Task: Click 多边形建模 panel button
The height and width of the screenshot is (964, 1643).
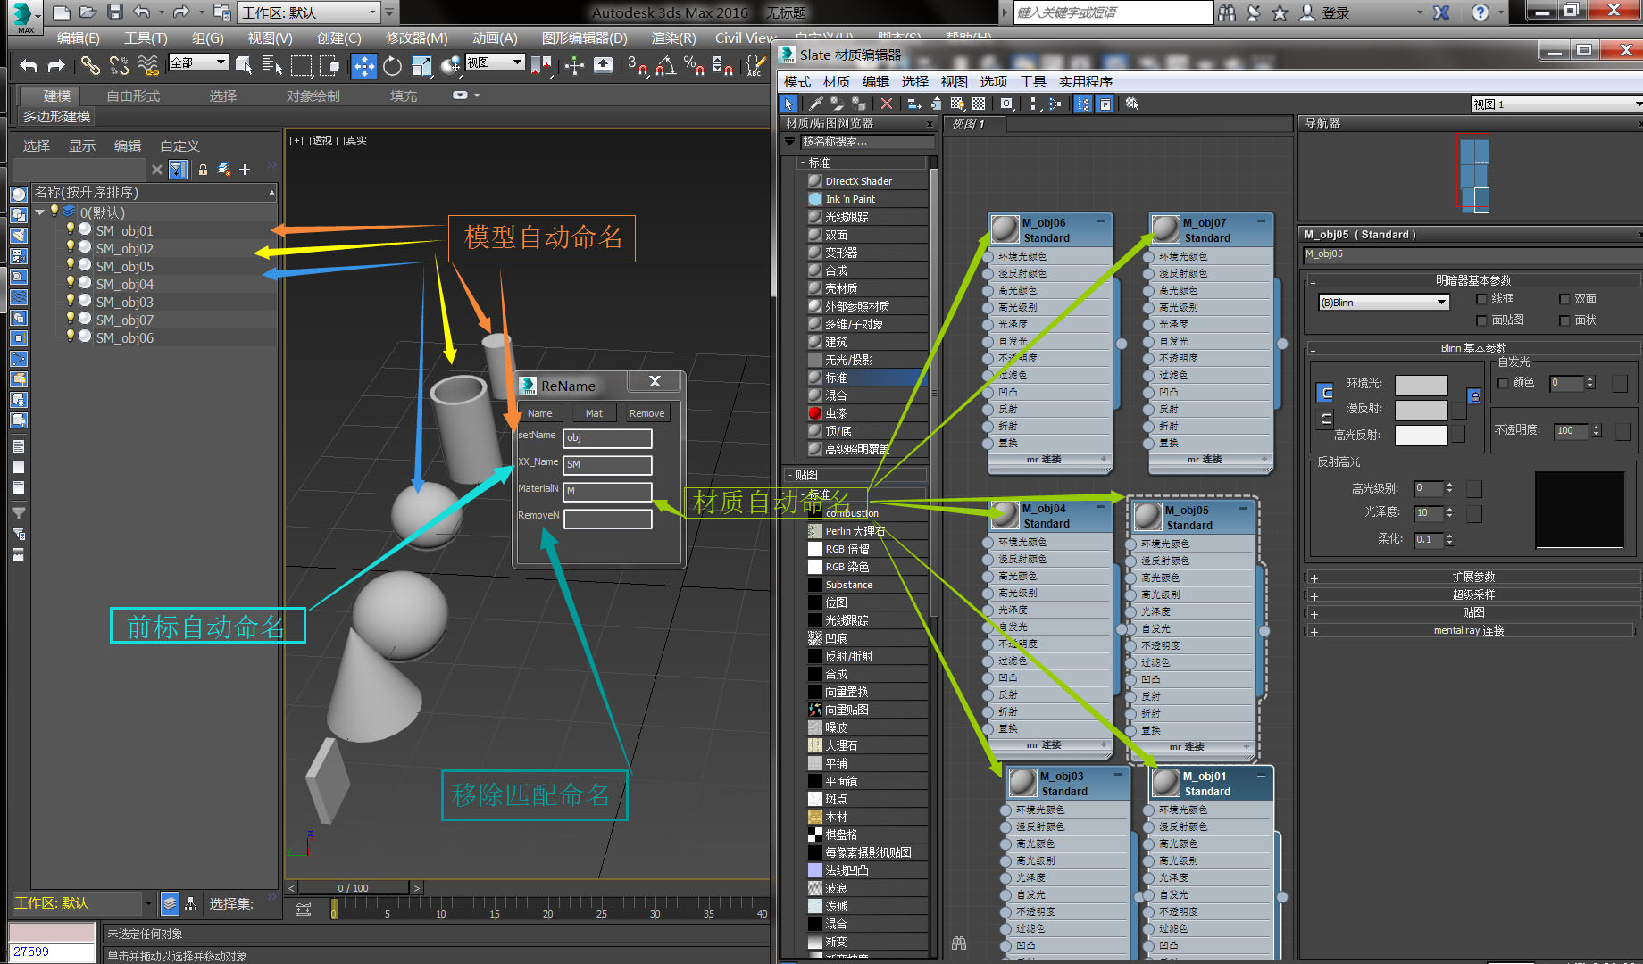Action: [56, 116]
